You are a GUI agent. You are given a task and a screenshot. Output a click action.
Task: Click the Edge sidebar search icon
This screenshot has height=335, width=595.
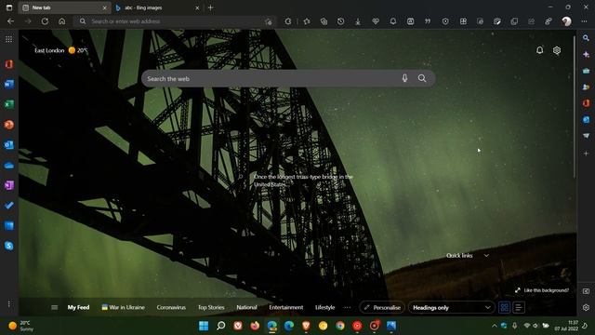point(586,38)
